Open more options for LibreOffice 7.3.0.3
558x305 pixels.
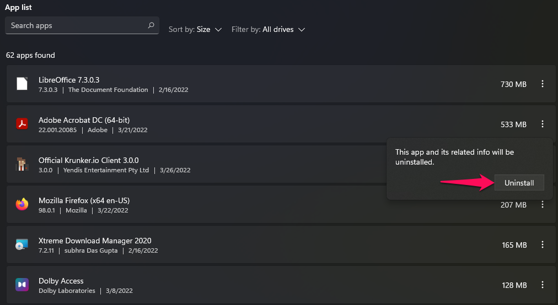point(543,84)
